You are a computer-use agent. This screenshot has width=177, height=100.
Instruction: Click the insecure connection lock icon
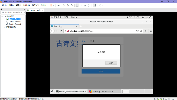pos(68,31)
